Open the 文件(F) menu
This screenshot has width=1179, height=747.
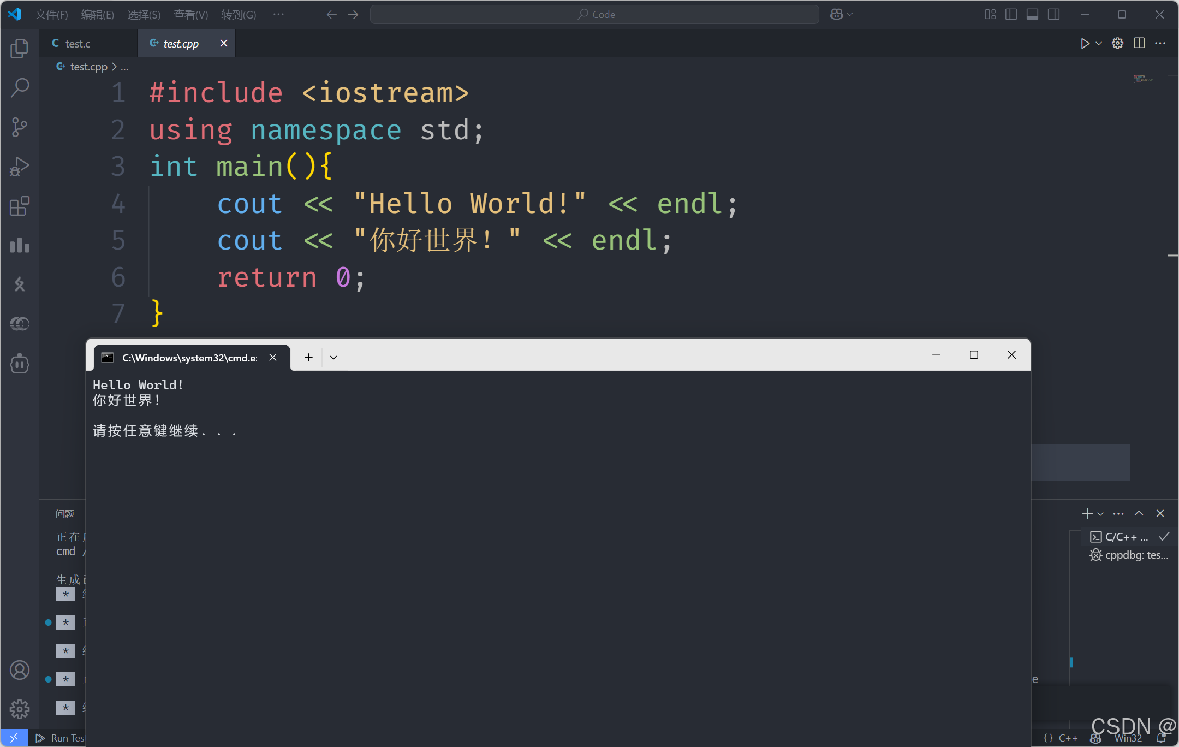[51, 15]
